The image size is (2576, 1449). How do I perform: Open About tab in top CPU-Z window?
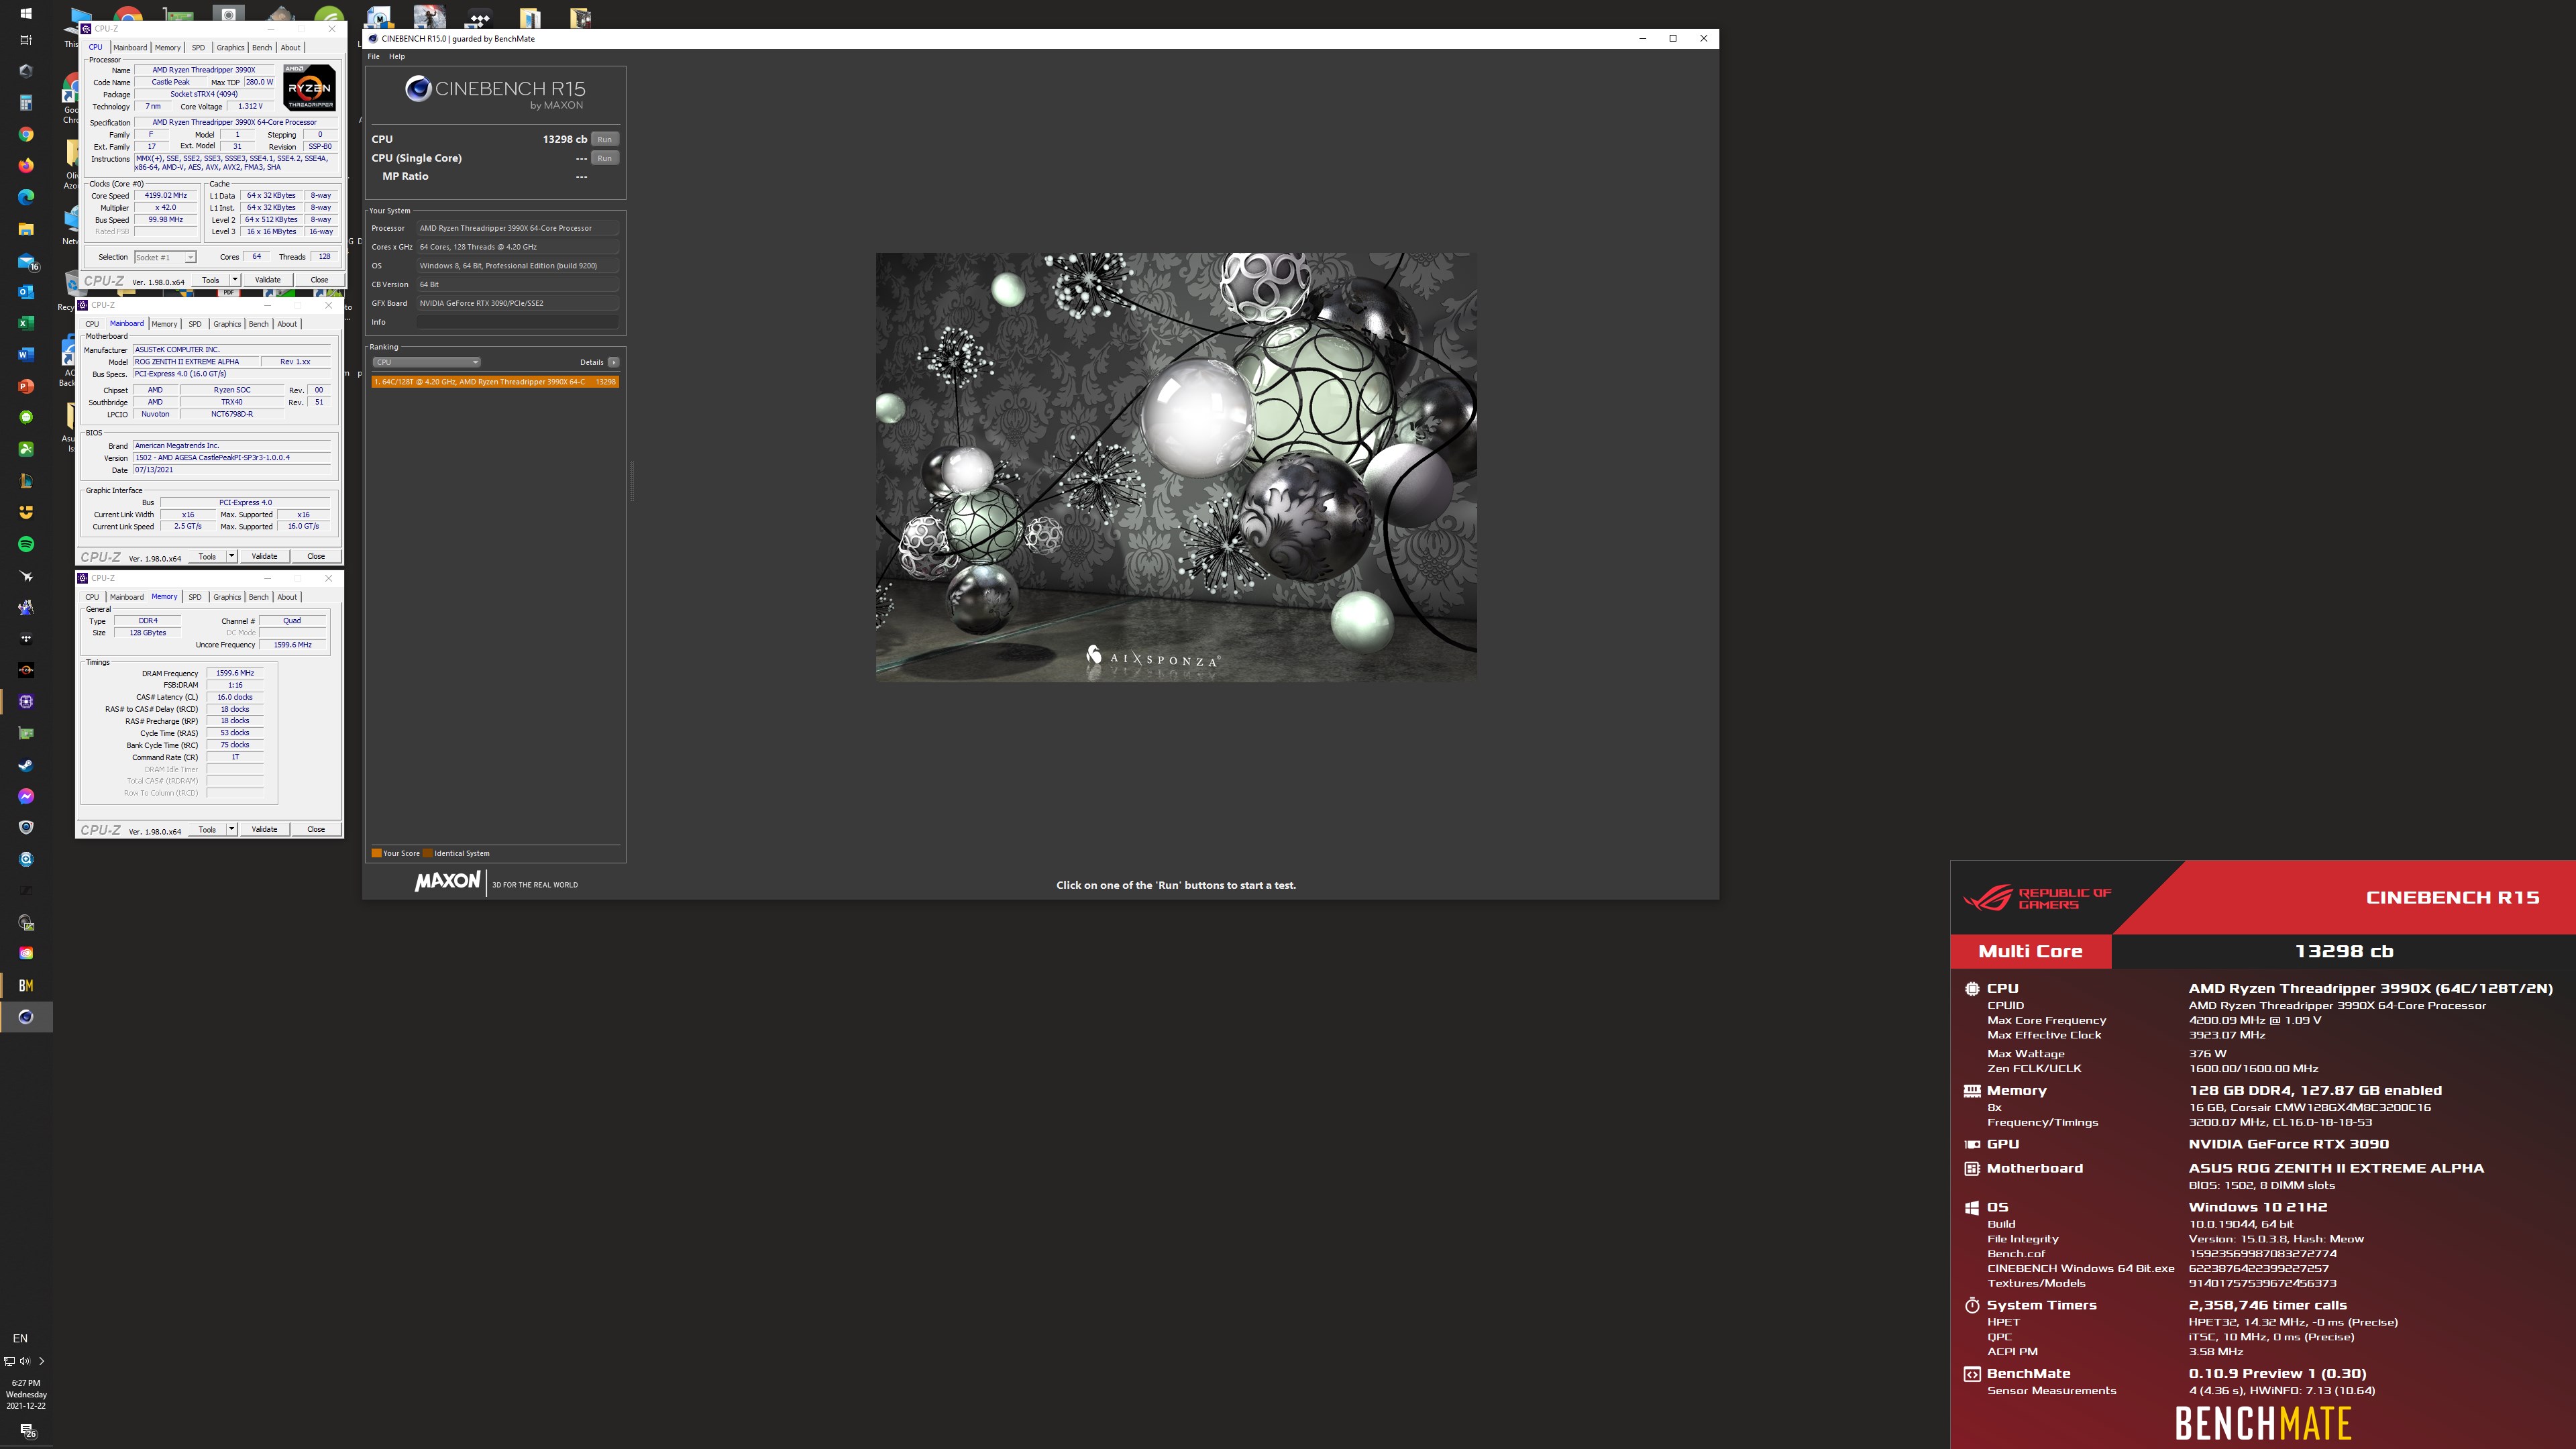point(290,48)
